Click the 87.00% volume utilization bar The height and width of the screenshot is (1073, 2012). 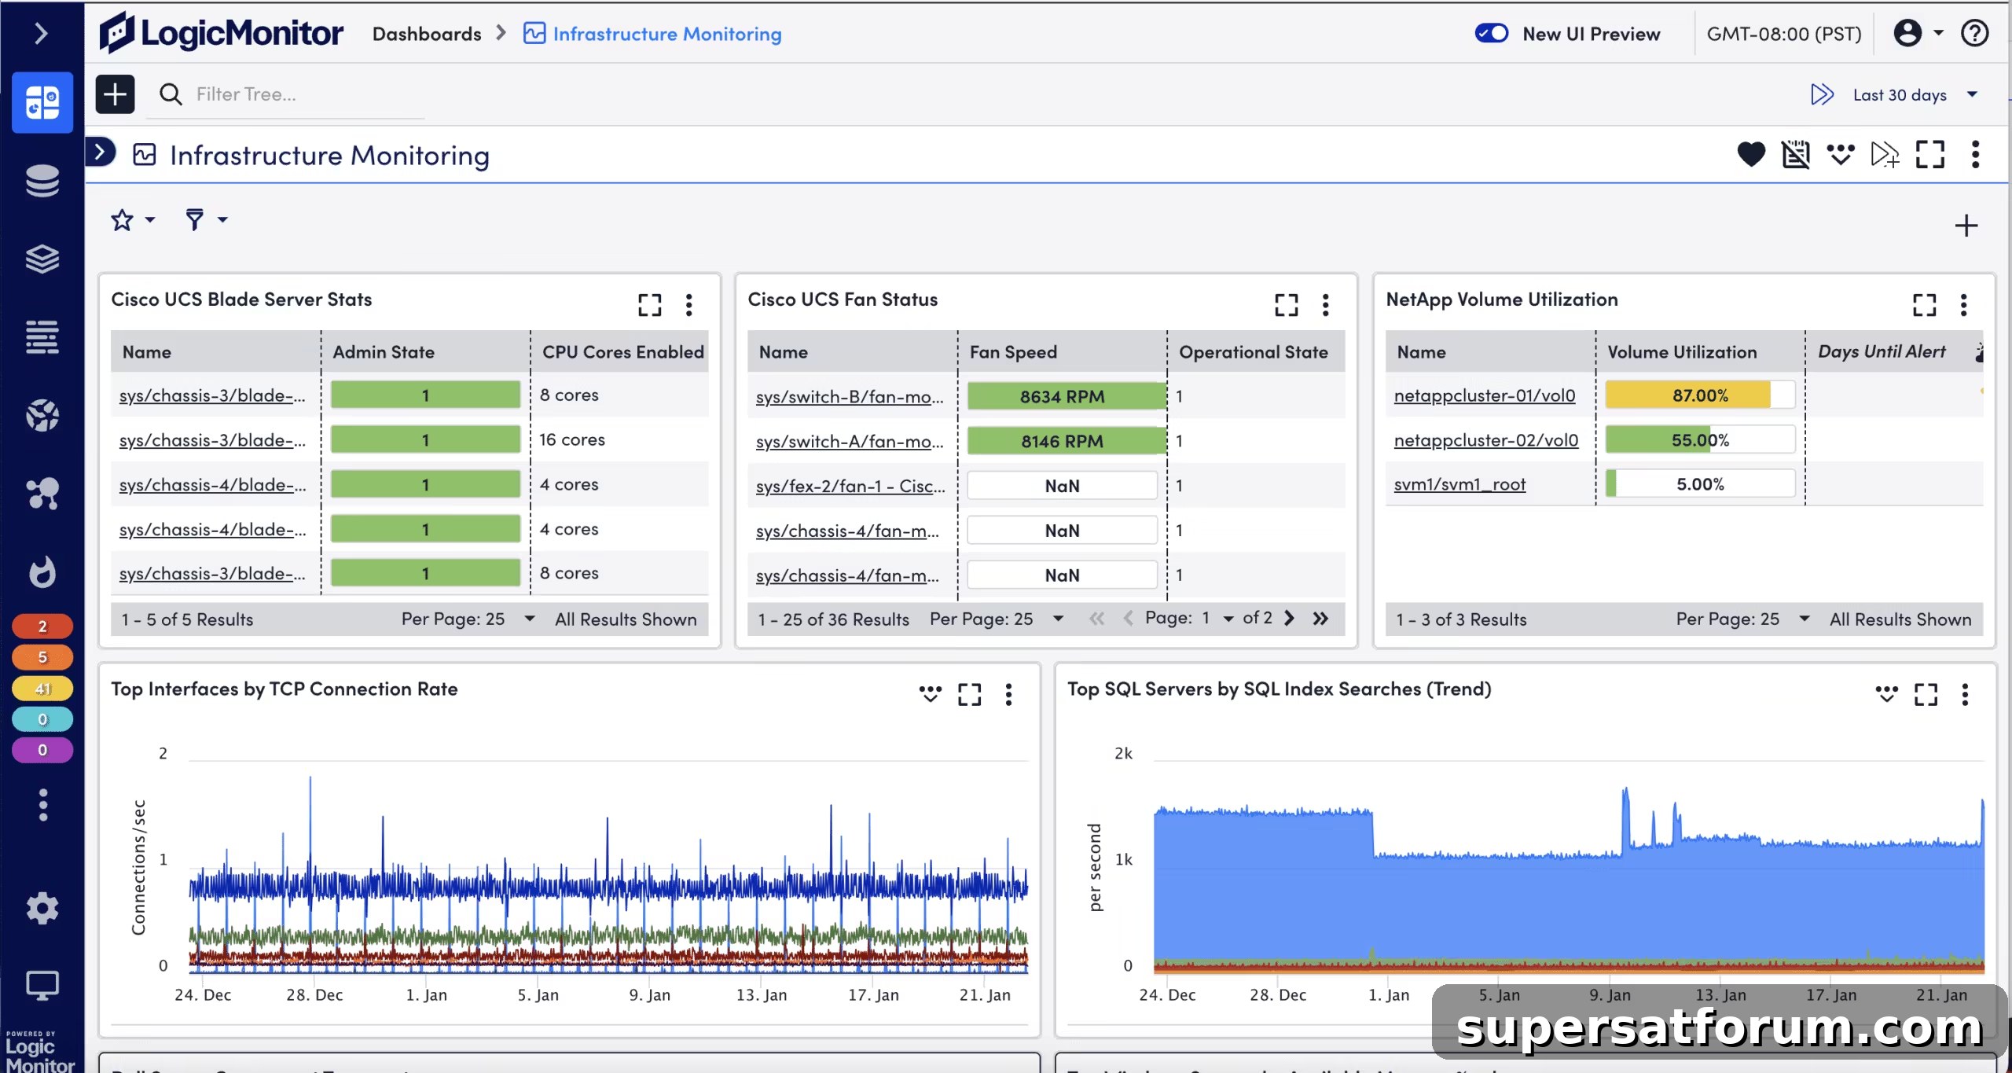(x=1700, y=395)
